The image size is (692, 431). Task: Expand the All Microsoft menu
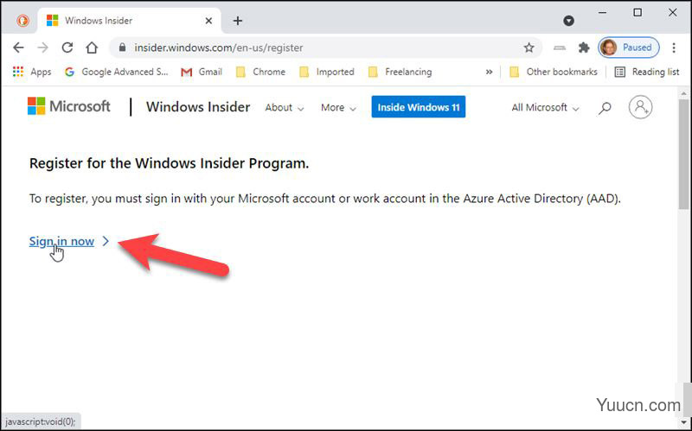click(x=546, y=107)
